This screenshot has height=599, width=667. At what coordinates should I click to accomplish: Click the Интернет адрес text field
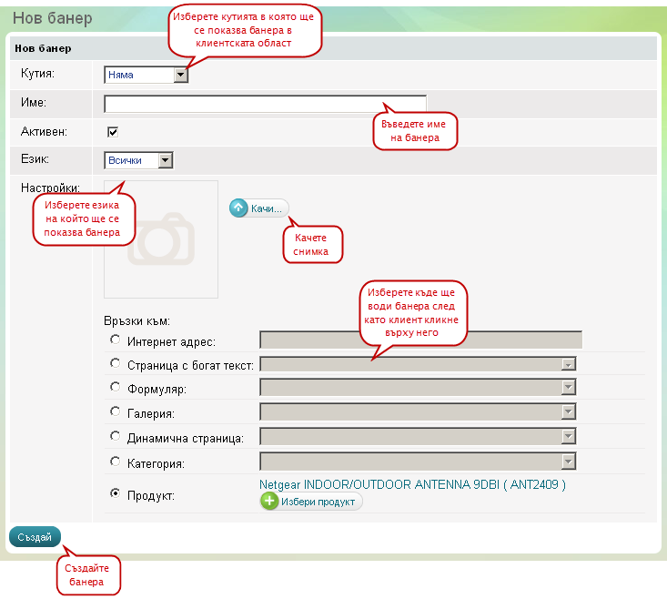point(420,340)
